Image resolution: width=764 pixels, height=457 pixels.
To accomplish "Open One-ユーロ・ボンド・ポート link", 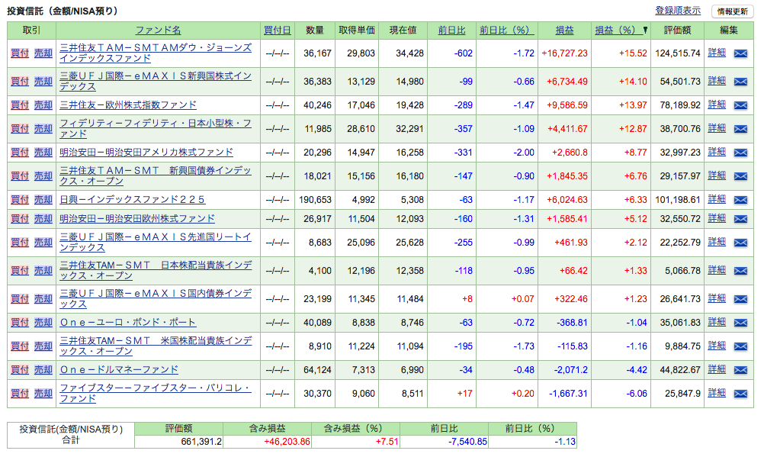I will 127,323.
